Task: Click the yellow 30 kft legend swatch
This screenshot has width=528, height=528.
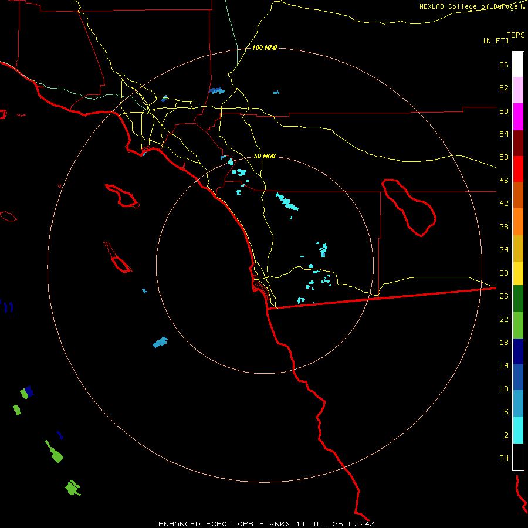Action: 518,273
